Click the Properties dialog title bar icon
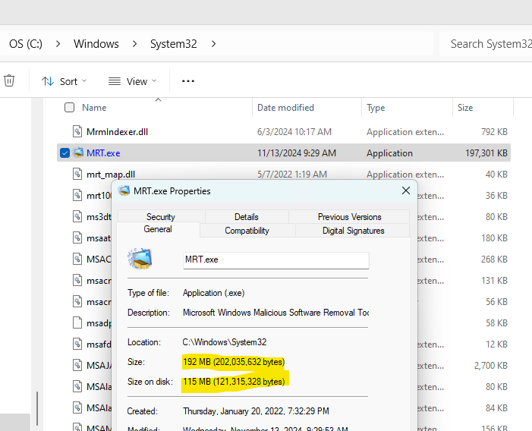Screen dimensions: 532x431 [124, 190]
